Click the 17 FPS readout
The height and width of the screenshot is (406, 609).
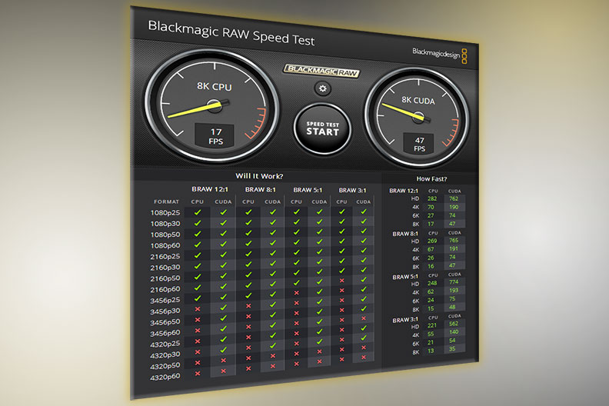215,136
